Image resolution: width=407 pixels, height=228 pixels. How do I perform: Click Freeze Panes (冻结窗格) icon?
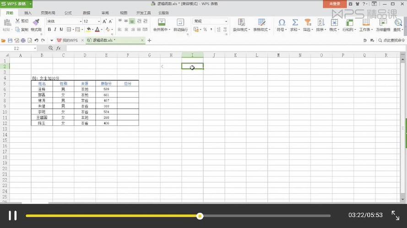(x=383, y=22)
